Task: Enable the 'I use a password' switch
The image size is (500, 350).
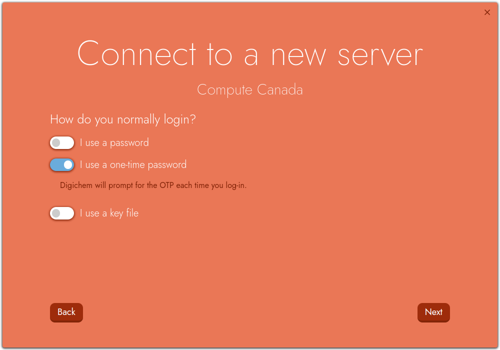Action: point(62,143)
